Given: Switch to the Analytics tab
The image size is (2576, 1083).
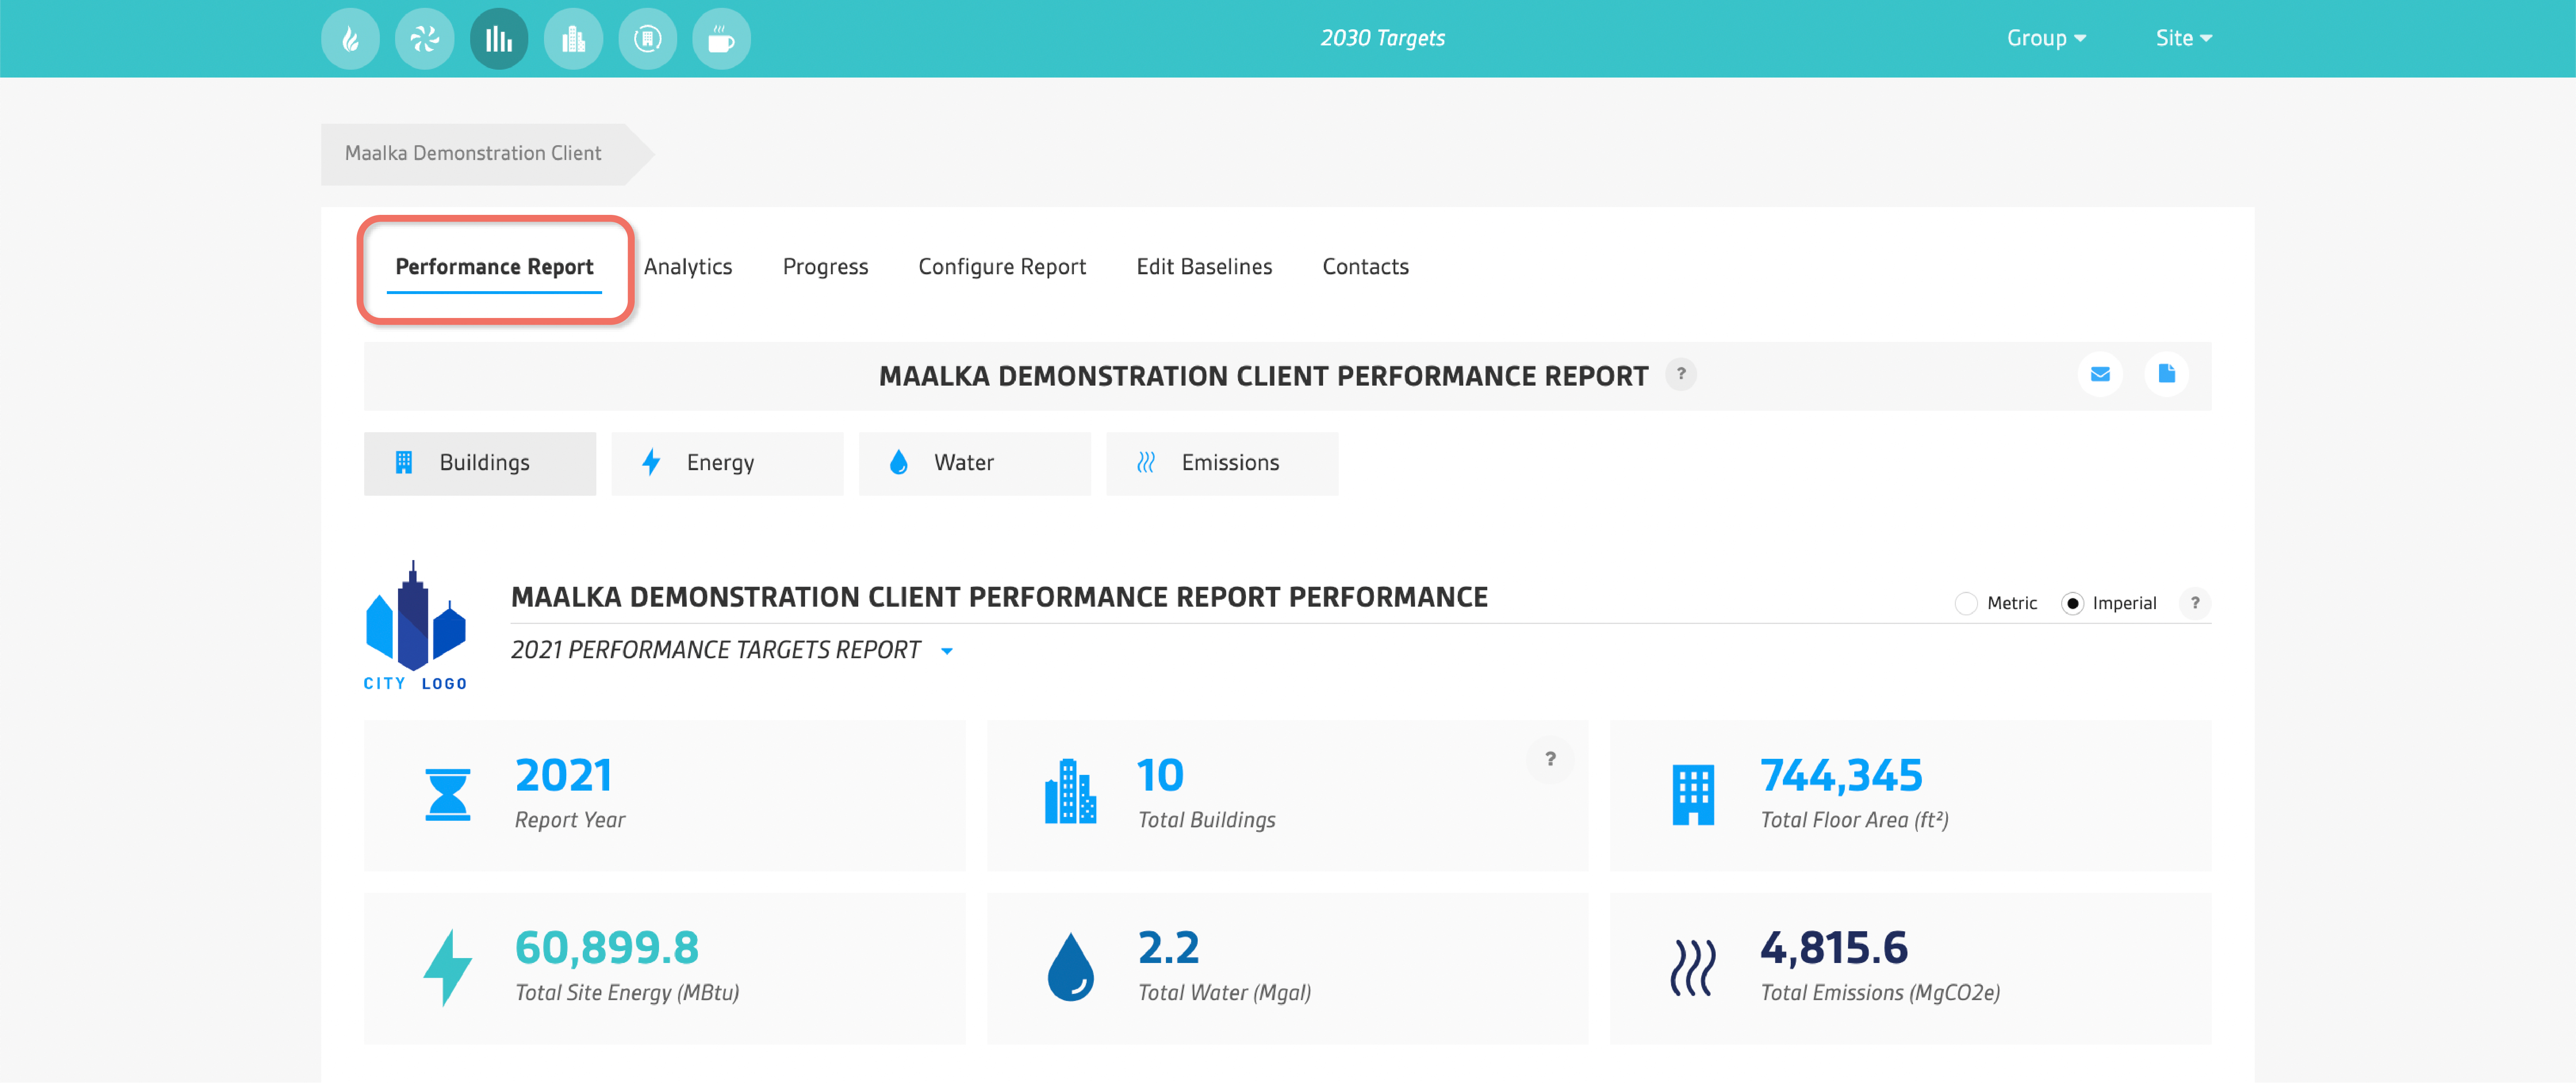Looking at the screenshot, I should (x=688, y=267).
